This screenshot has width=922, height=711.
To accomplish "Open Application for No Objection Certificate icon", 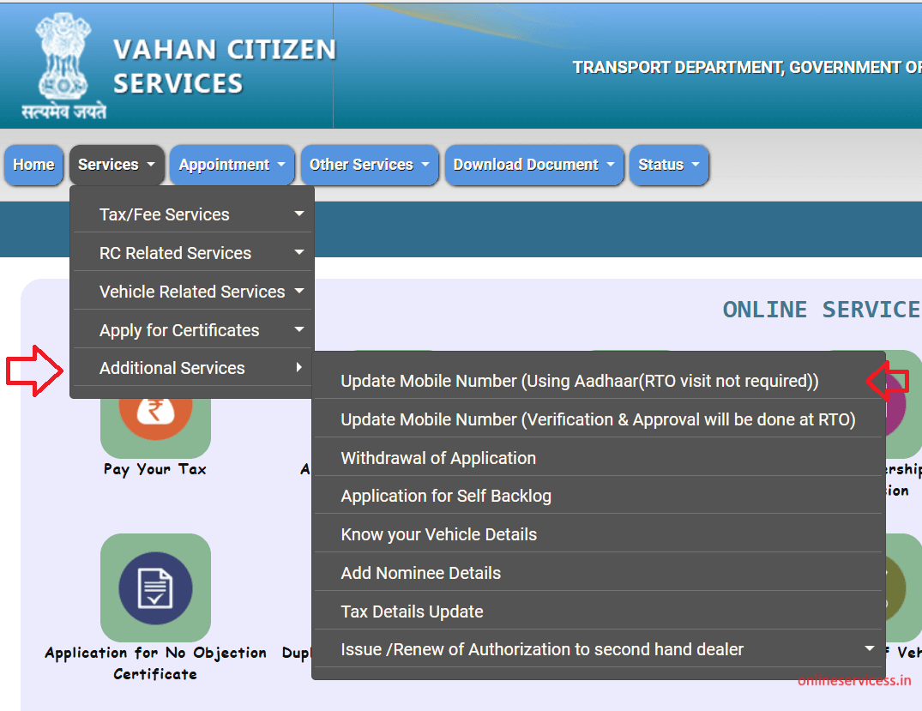I will (x=155, y=587).
